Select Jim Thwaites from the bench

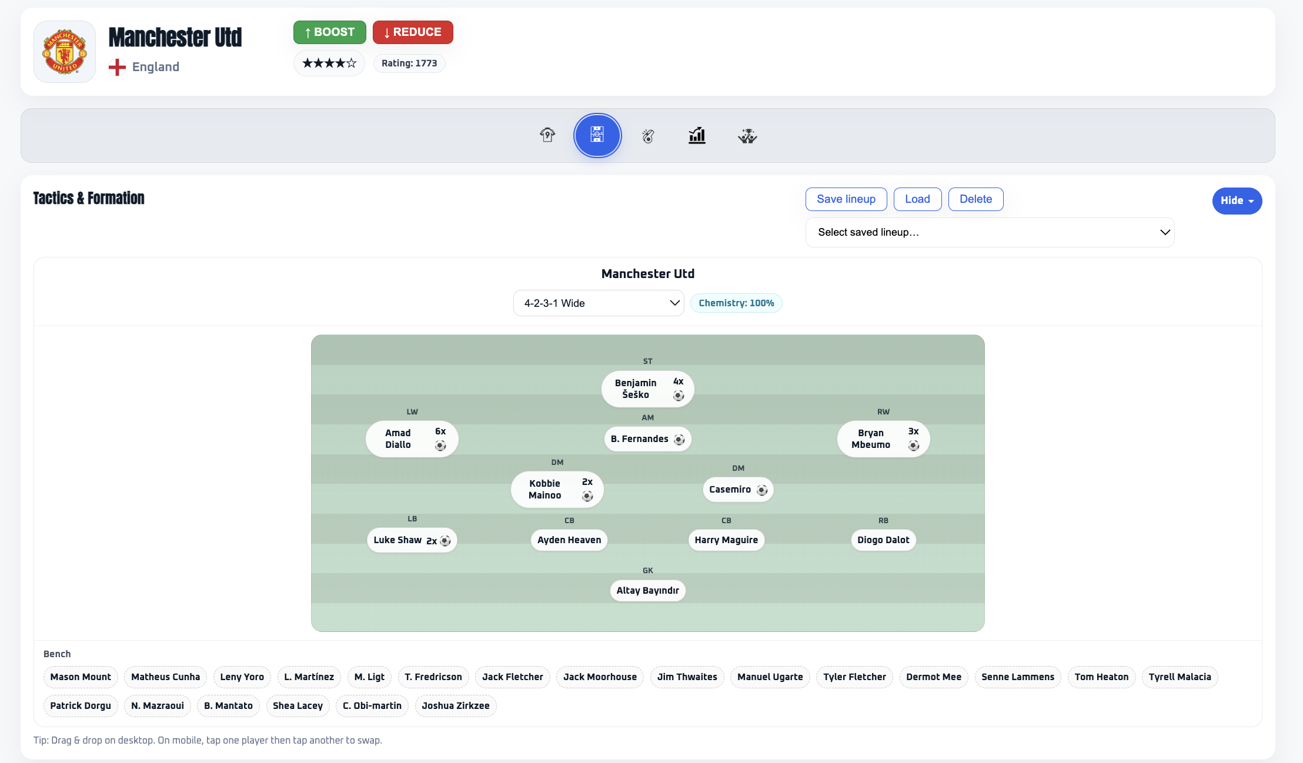tap(687, 677)
